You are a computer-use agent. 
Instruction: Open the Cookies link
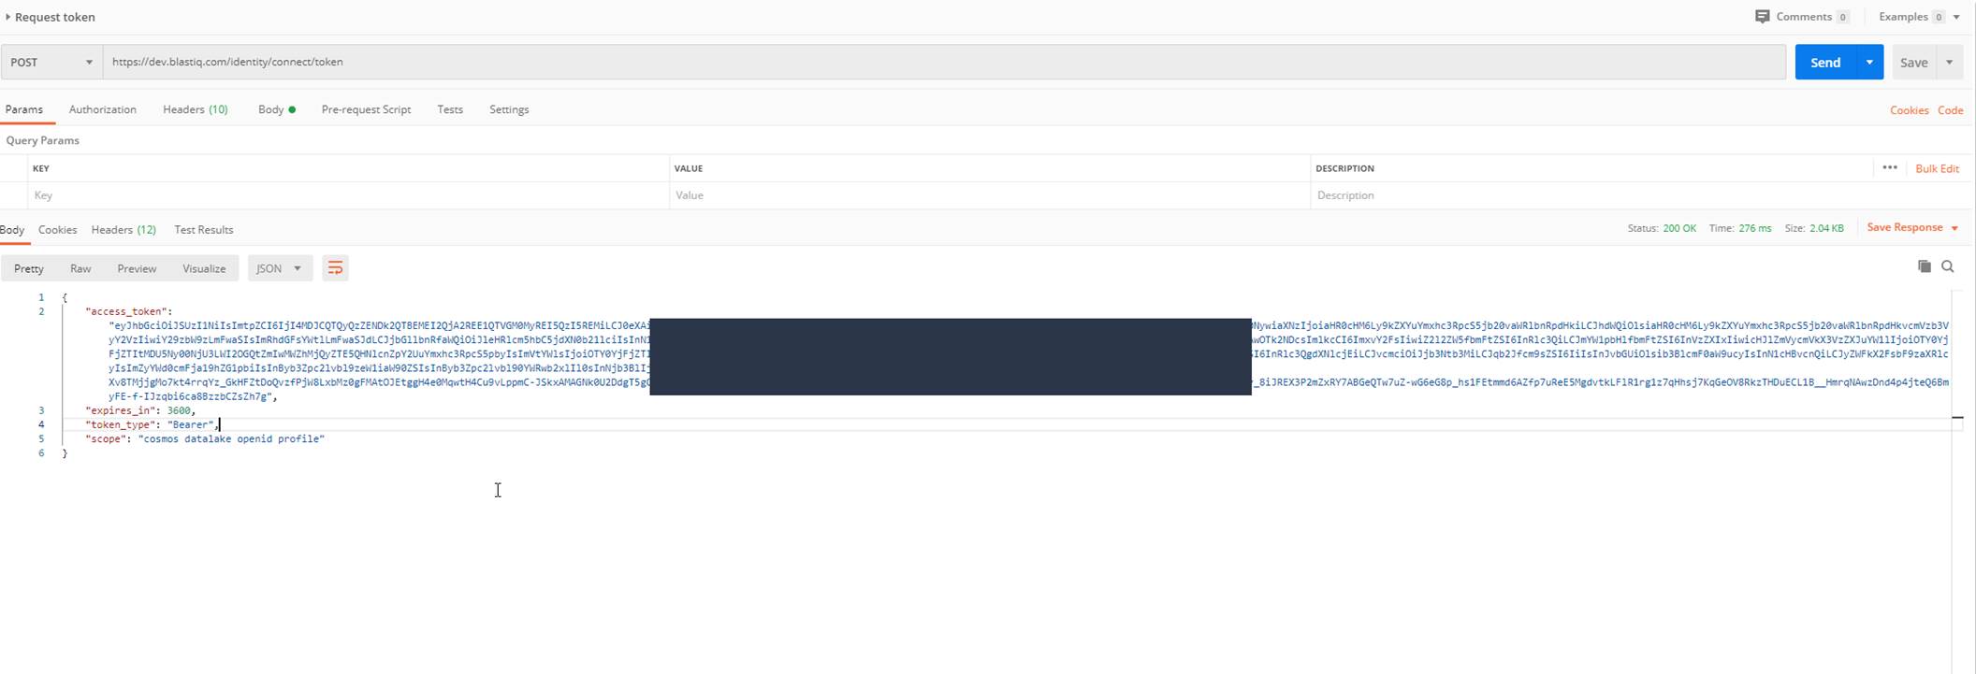coord(1909,110)
